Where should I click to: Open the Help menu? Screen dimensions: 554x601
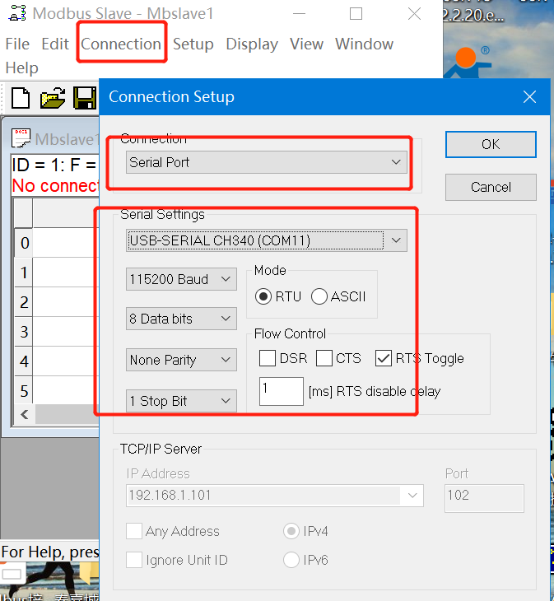click(22, 68)
